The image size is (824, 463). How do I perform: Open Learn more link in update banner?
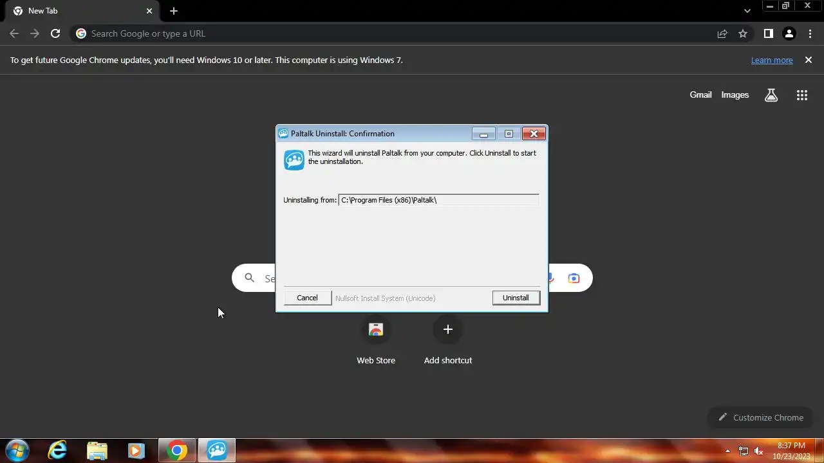(772, 60)
